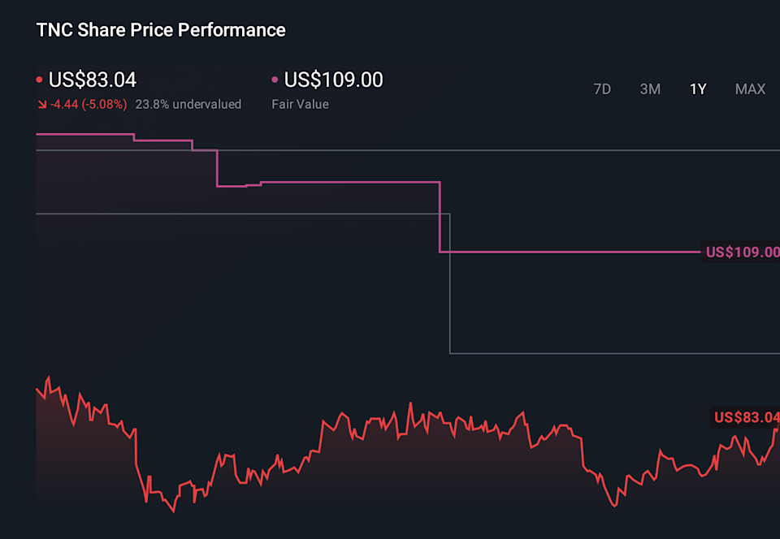Click the Fair Value text label
Viewport: 780px width, 539px height.
coord(300,104)
